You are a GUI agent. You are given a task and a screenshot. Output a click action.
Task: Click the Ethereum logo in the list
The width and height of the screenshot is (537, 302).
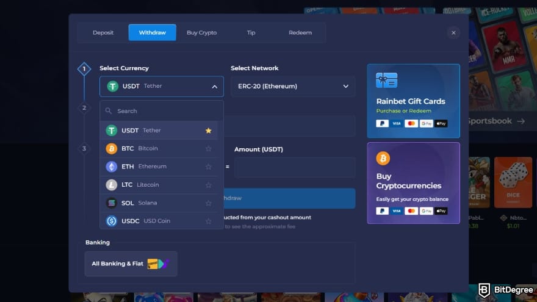pyautogui.click(x=111, y=167)
